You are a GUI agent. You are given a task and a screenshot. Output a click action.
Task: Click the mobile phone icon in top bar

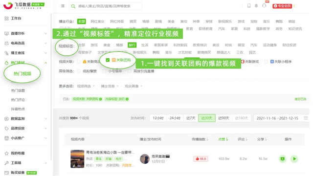click(249, 5)
